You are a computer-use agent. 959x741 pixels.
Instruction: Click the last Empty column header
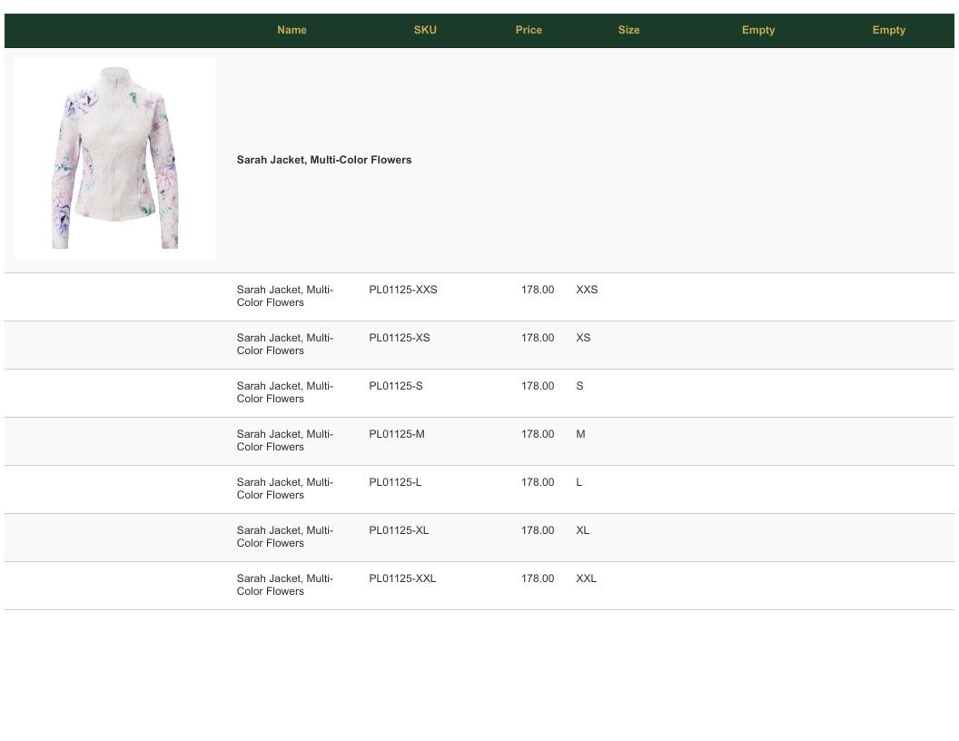(889, 30)
